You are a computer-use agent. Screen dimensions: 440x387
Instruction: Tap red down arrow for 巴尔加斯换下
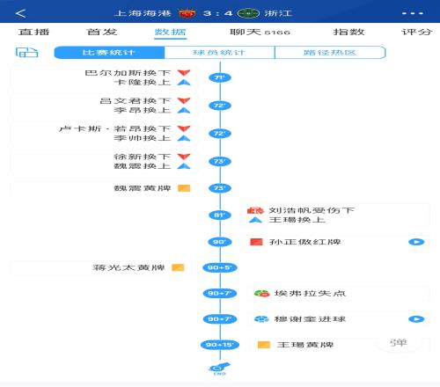point(184,73)
